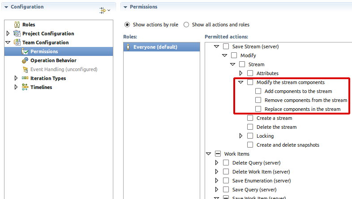Select Show all actions and roles
The width and height of the screenshot is (352, 199).
coord(187,25)
